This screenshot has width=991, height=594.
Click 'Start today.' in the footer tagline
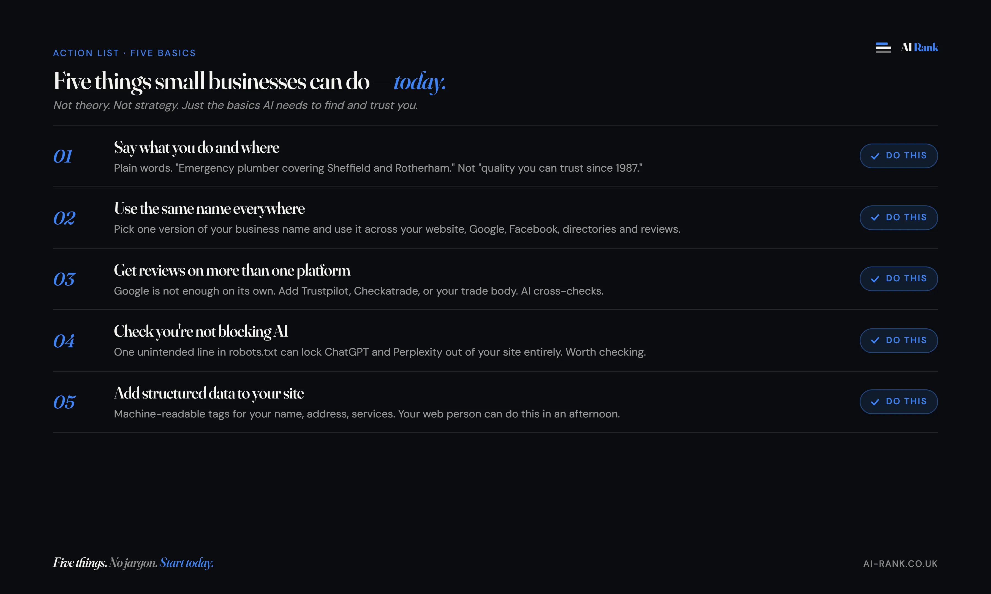(186, 563)
